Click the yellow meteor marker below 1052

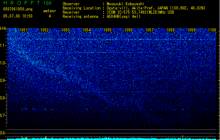pyautogui.click(x=46, y=138)
